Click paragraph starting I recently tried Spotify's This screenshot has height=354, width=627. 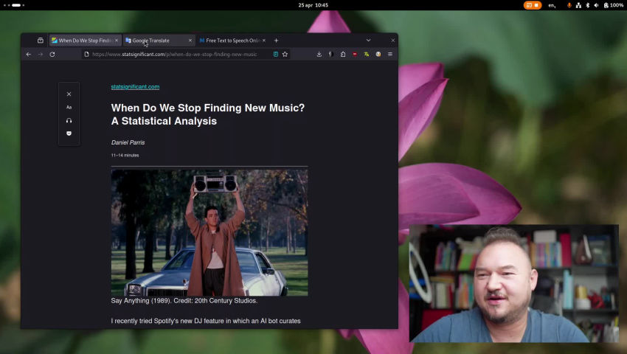click(206, 321)
